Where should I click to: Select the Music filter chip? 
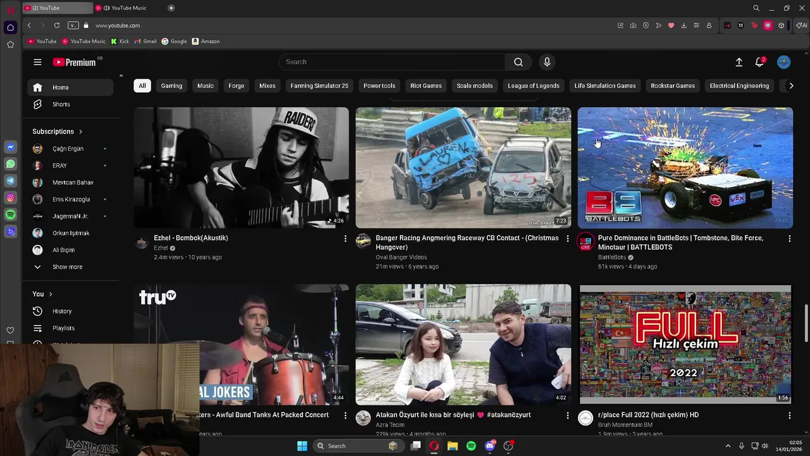[205, 85]
